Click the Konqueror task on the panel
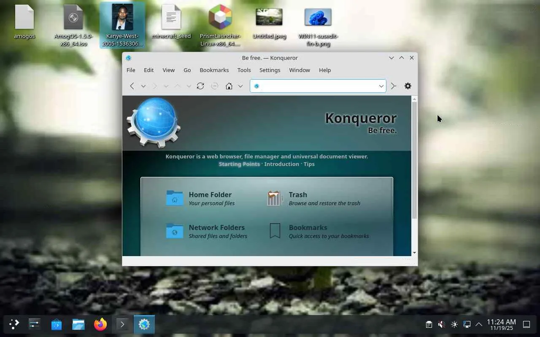Screen dimensions: 540x337 [144, 324]
